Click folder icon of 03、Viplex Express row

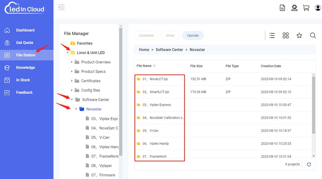[139, 105]
